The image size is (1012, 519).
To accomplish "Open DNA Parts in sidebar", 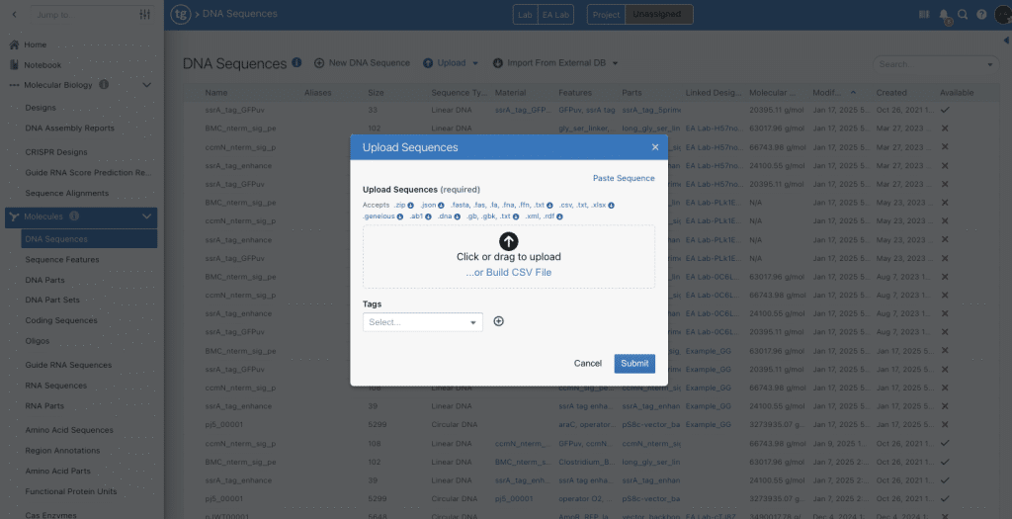I will (x=44, y=280).
